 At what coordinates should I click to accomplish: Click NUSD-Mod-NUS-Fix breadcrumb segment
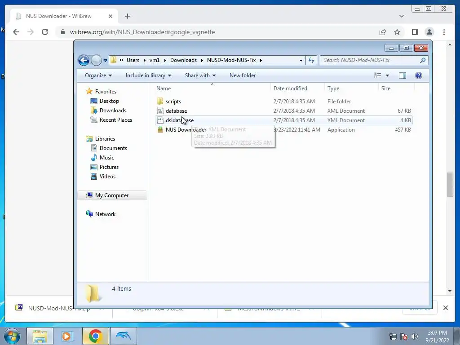(231, 60)
